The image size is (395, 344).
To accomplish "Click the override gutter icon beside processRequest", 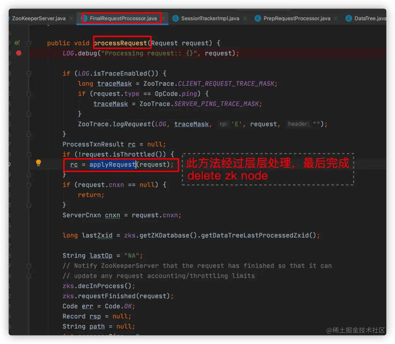I will [17, 43].
